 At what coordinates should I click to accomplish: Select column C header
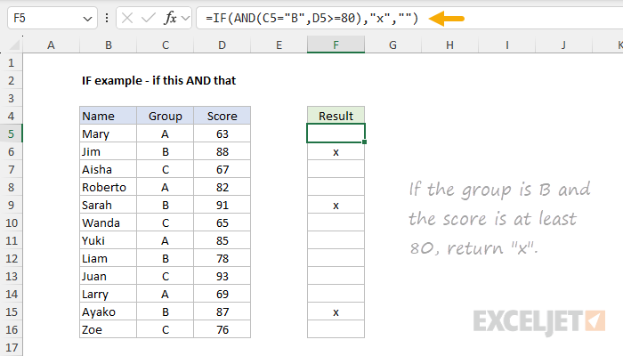[x=166, y=44]
